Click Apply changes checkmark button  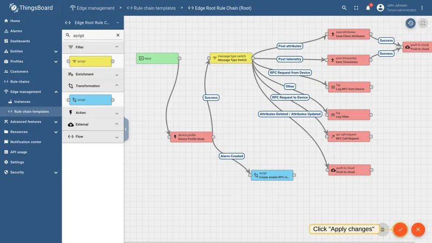[x=400, y=230]
